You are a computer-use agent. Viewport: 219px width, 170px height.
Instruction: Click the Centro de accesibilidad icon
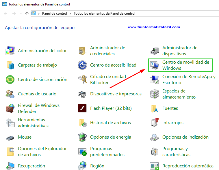tap(82, 65)
